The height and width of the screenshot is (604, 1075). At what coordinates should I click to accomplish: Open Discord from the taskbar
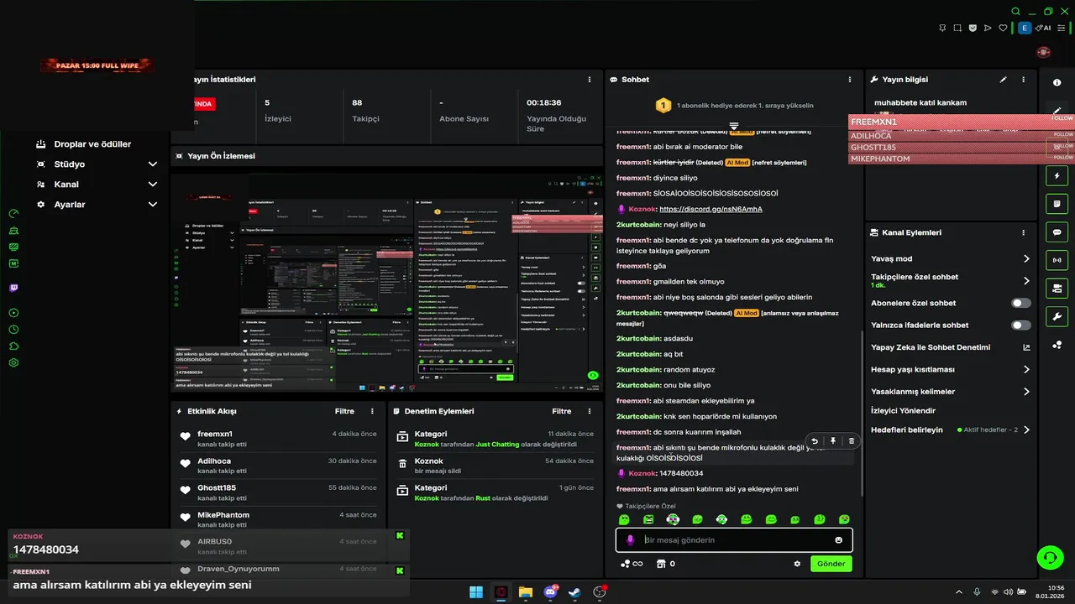pos(551,592)
